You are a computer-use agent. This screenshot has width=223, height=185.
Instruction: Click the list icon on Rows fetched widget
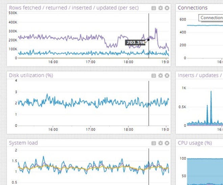pos(154,8)
